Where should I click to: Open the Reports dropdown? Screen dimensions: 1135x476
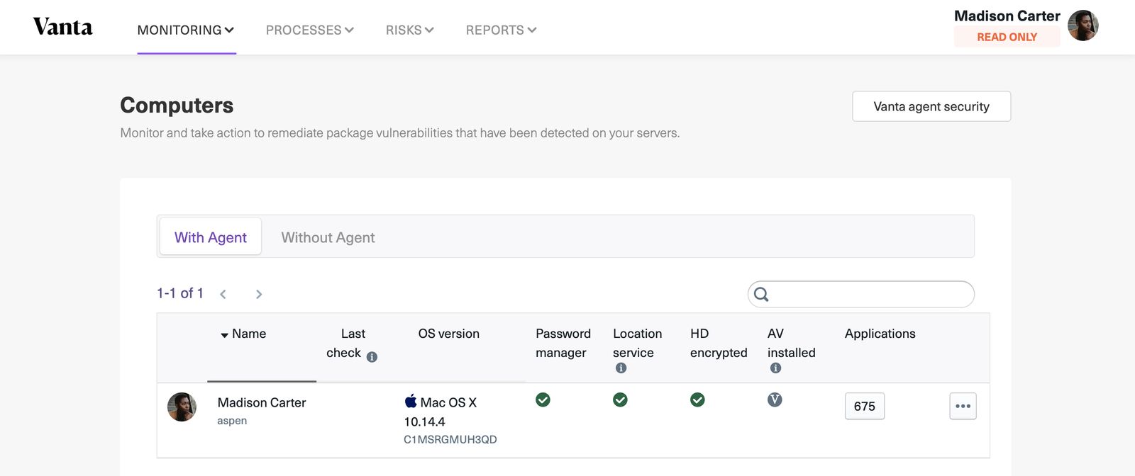coord(501,30)
